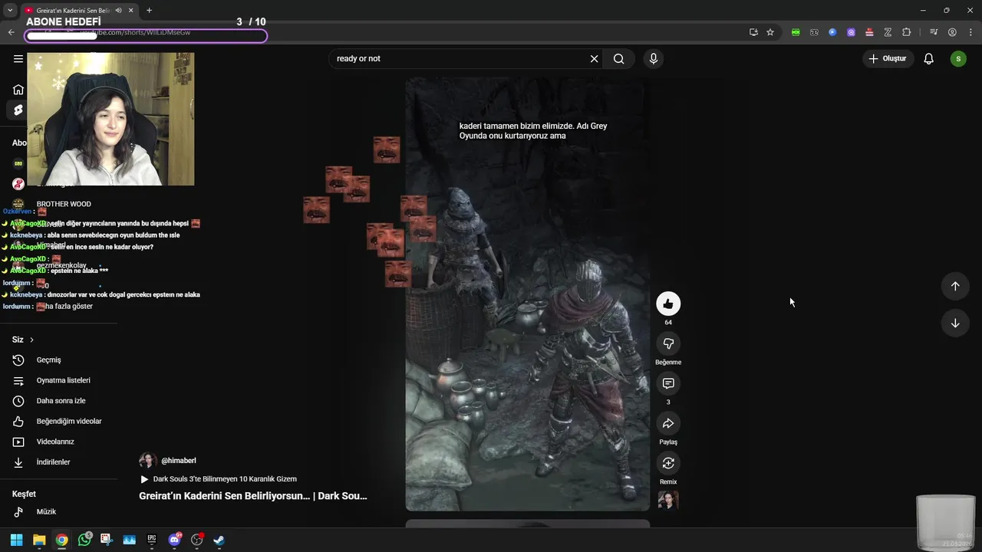Open YouTube notifications bell
The image size is (982, 552).
[x=928, y=58]
